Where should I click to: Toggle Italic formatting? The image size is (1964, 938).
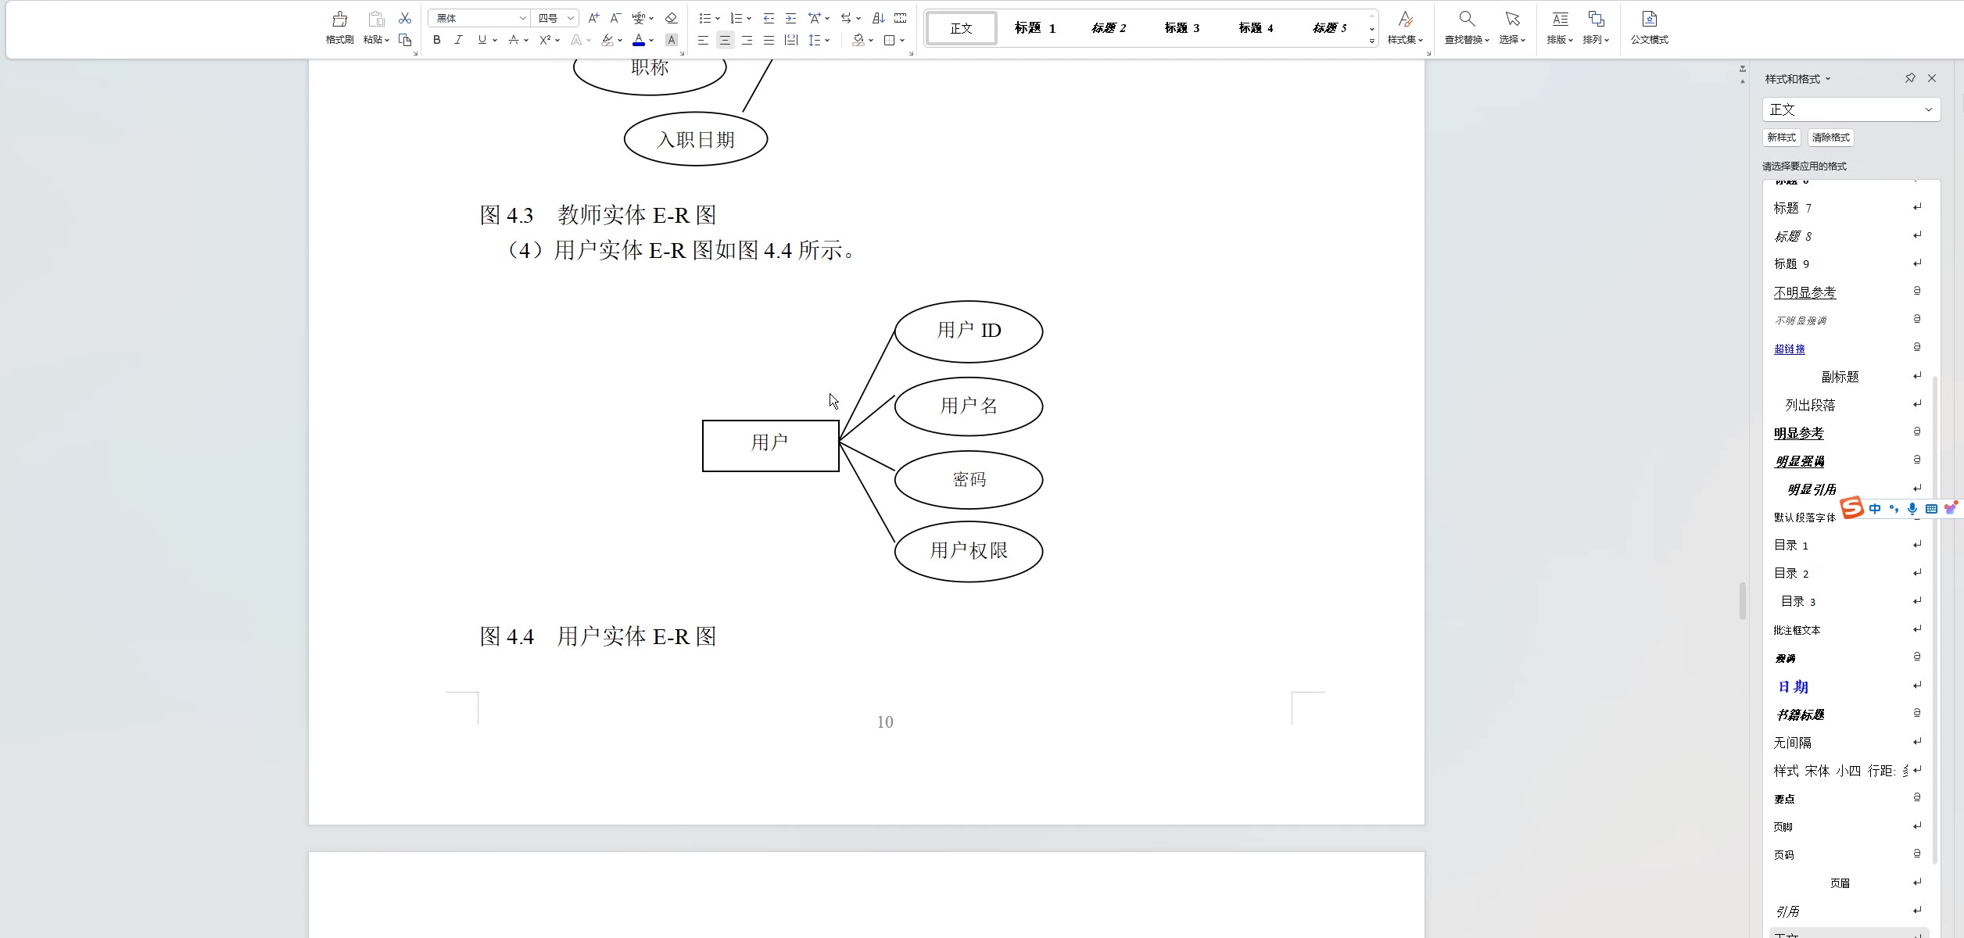459,40
